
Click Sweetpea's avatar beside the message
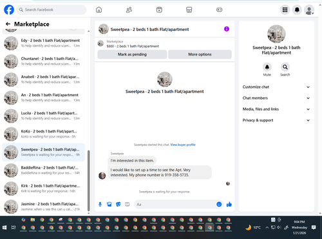click(102, 176)
